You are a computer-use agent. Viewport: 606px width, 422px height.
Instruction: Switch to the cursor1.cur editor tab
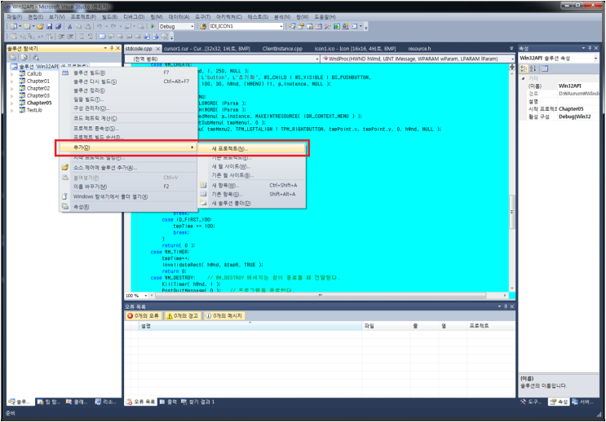point(207,49)
